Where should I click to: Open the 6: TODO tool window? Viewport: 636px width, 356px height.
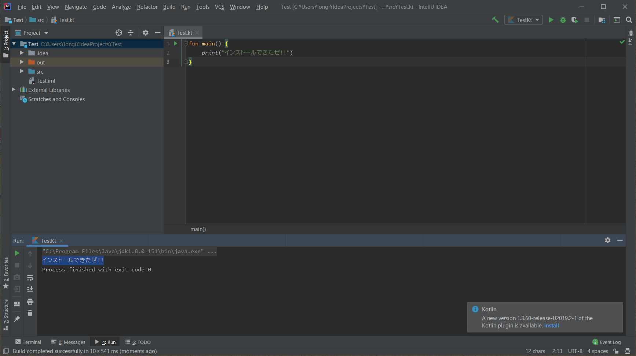[x=138, y=342]
